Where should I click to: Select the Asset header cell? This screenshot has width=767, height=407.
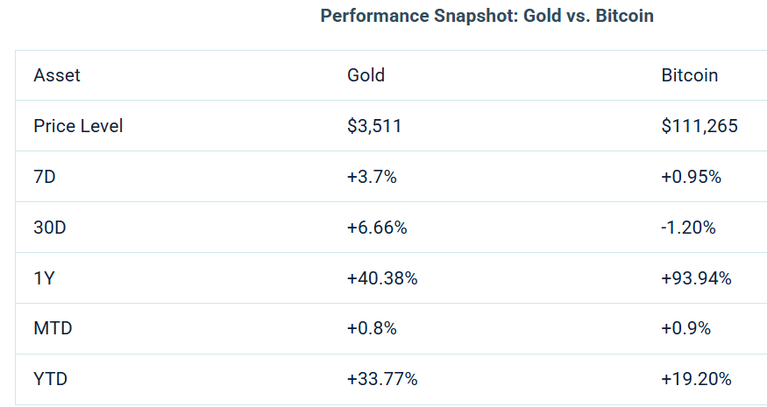pos(57,75)
